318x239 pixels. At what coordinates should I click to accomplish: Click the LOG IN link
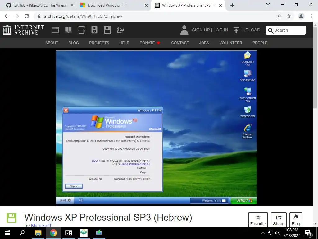pyautogui.click(x=221, y=30)
